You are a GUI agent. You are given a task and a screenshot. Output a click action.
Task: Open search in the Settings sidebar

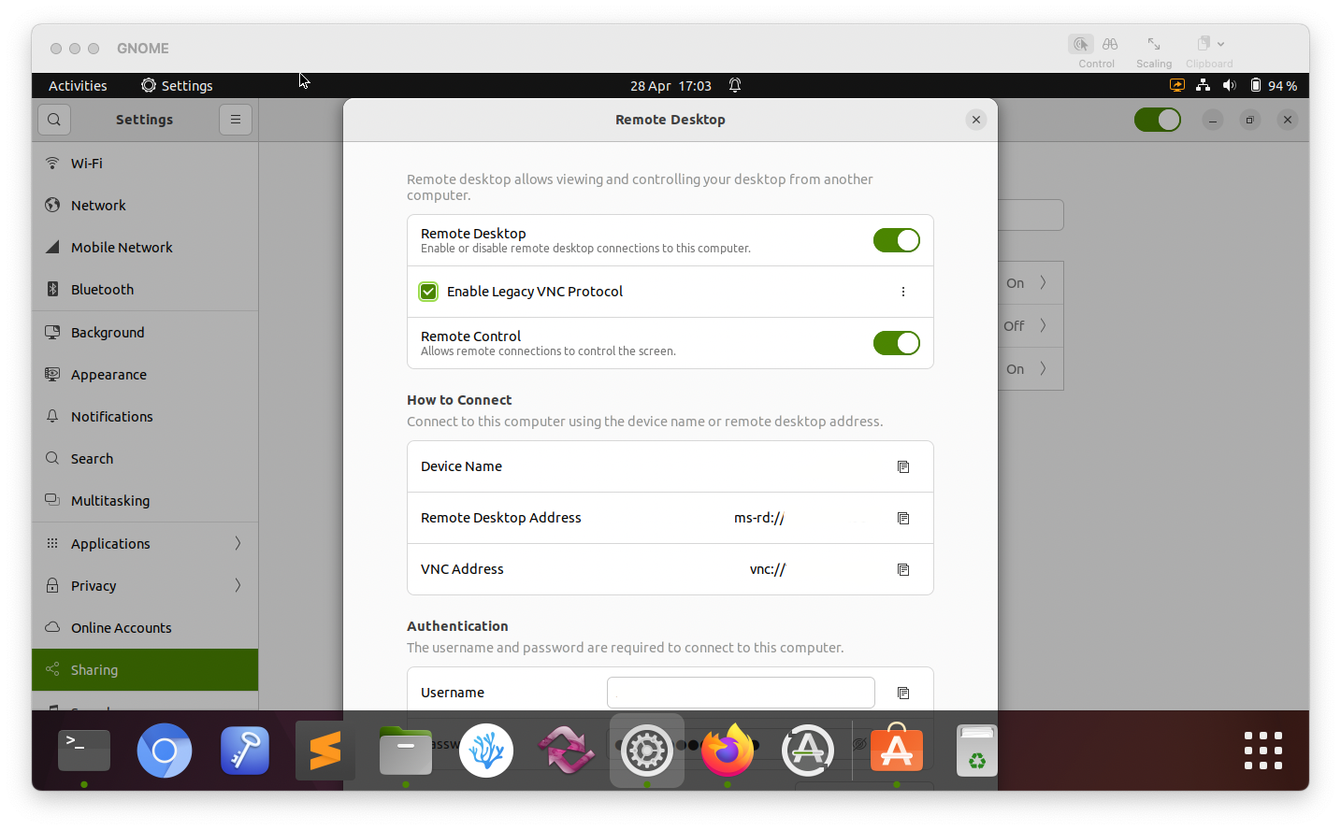tap(53, 119)
